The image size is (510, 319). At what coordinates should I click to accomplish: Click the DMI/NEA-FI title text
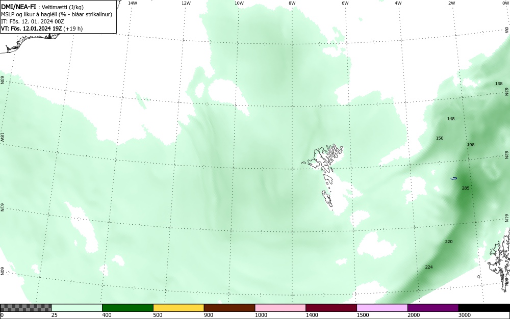[x=19, y=7]
